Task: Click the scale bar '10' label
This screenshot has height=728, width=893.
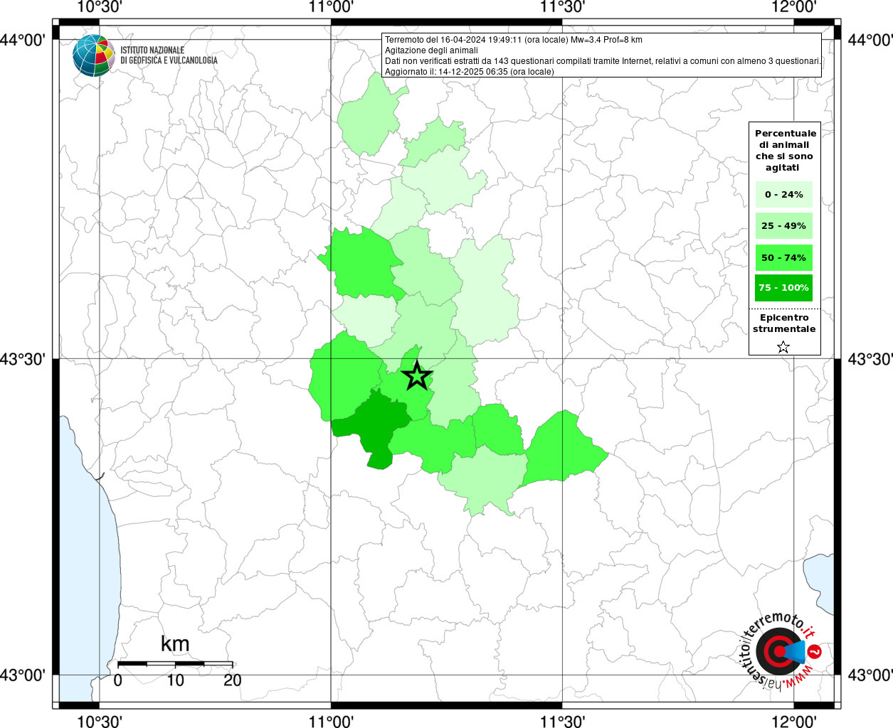Action: (175, 680)
